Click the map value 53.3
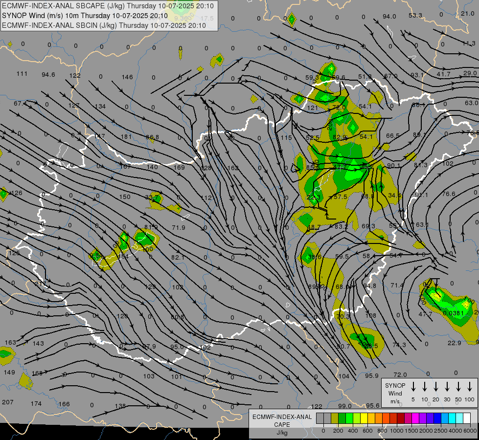This screenshot has width=479, height=440. [415, 15]
